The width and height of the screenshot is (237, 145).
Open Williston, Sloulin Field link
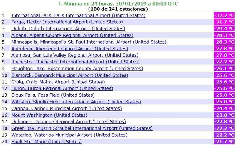pyautogui.click(x=76, y=102)
